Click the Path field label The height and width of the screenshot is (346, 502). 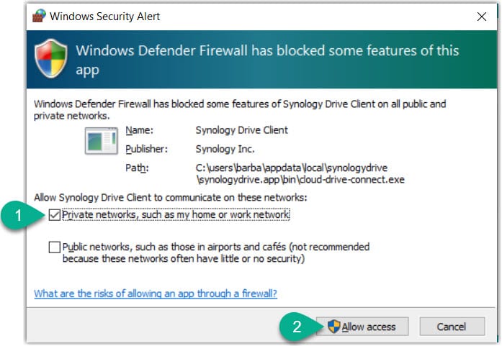(135, 168)
